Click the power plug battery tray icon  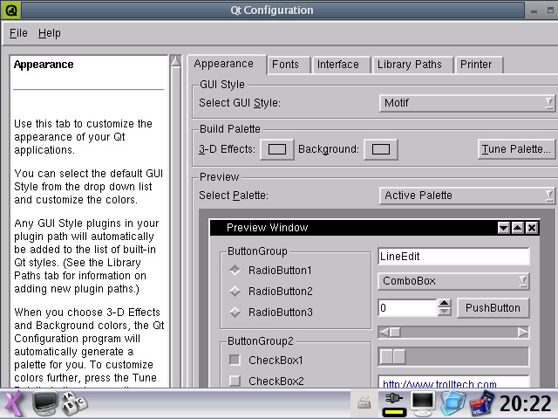393,402
